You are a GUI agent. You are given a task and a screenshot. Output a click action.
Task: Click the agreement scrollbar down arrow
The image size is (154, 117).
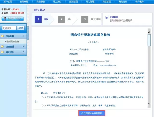click(149, 104)
